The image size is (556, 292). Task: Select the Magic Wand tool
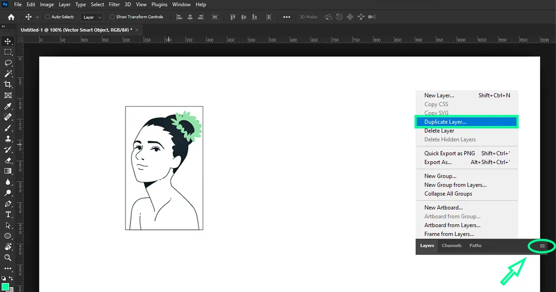(8, 74)
